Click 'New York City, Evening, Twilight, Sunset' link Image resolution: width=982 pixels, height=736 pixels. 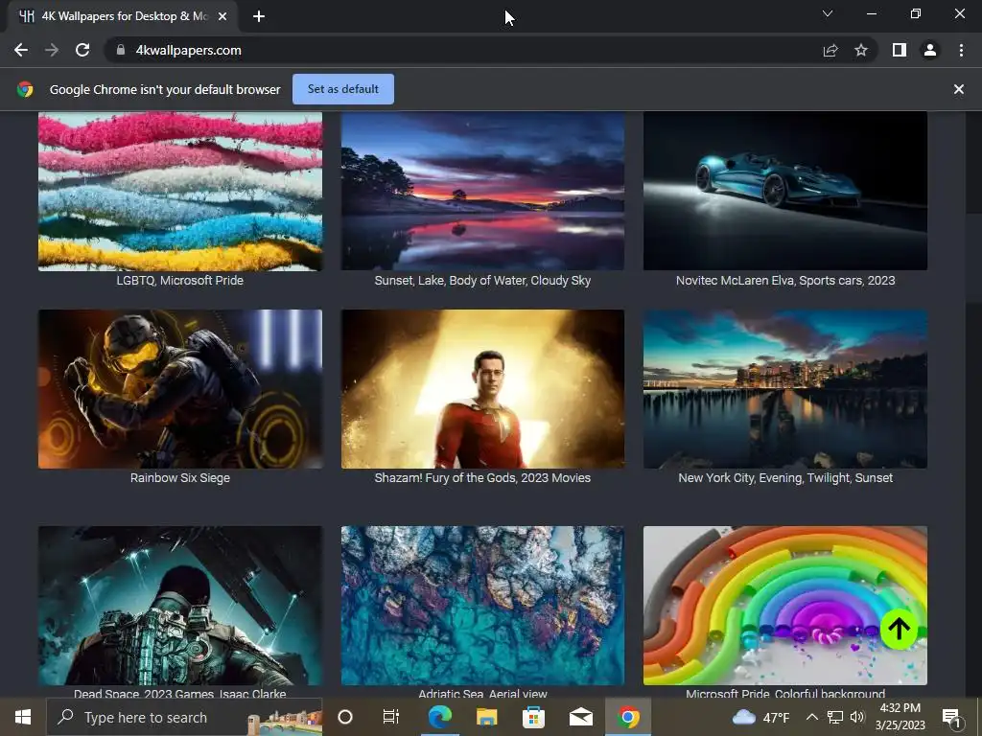(x=785, y=477)
